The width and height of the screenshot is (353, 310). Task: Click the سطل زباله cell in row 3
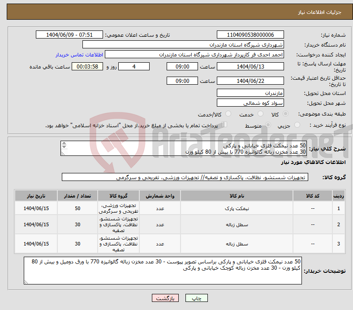237,244
